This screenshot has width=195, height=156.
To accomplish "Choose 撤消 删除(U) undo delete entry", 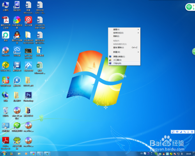I will tap(124, 48).
